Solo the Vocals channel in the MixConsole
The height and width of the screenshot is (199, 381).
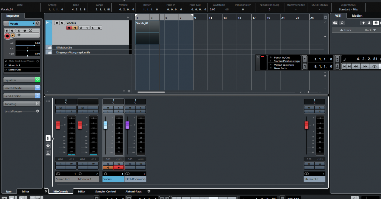click(x=118, y=108)
